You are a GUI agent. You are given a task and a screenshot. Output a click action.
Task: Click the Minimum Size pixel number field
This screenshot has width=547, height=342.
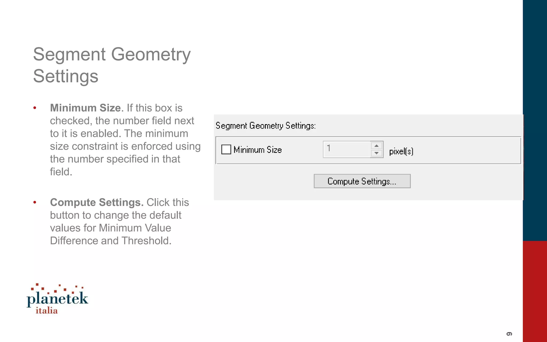(x=347, y=149)
